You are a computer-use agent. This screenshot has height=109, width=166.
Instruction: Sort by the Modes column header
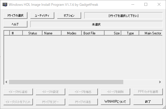pos(72,33)
